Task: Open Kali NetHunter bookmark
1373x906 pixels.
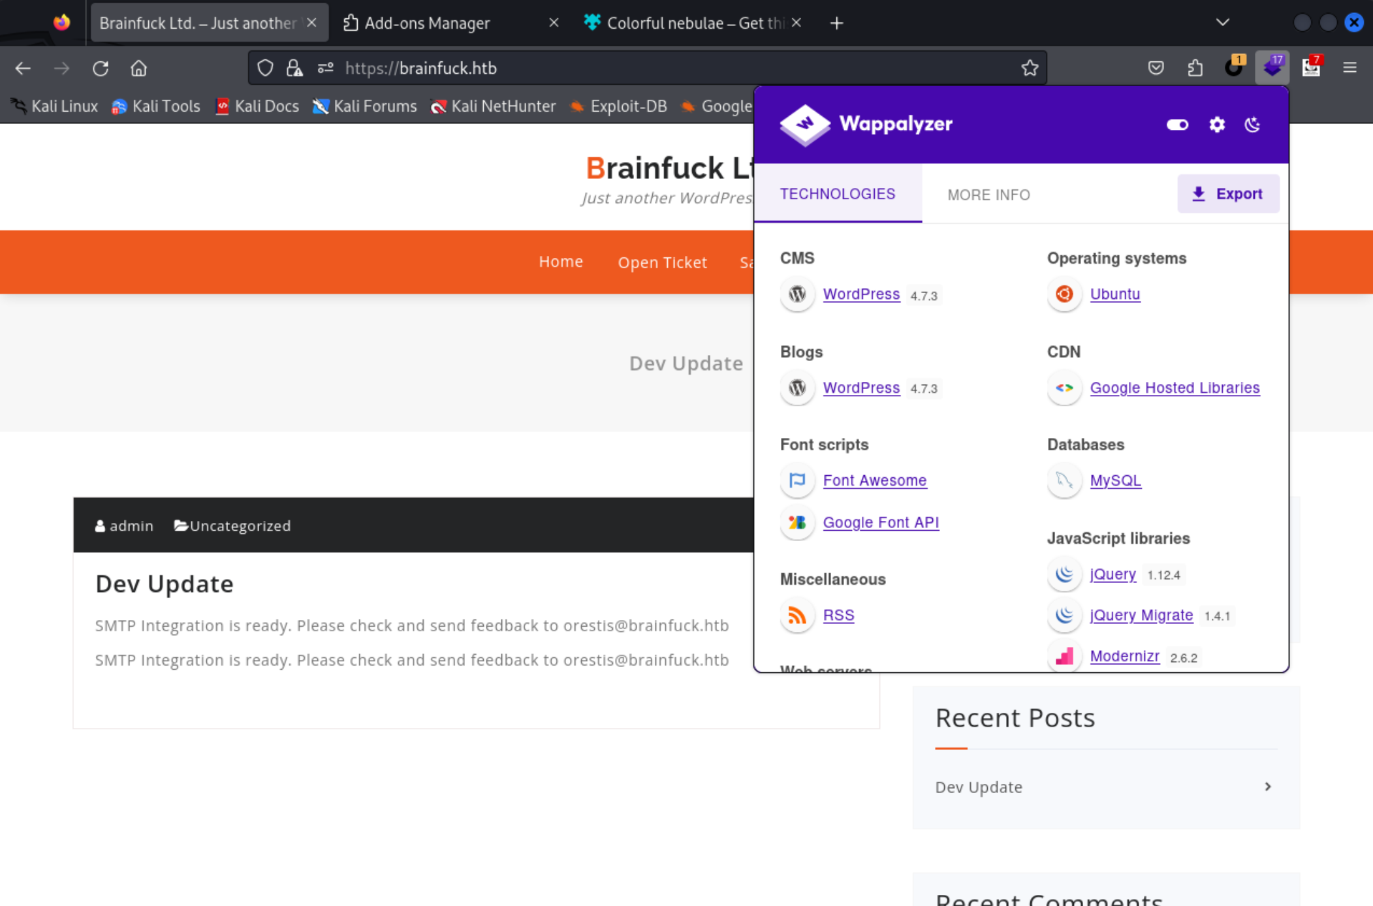Action: [493, 106]
